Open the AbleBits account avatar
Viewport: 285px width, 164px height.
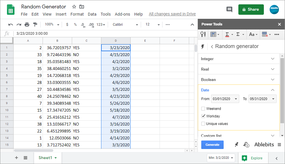click(274, 10)
